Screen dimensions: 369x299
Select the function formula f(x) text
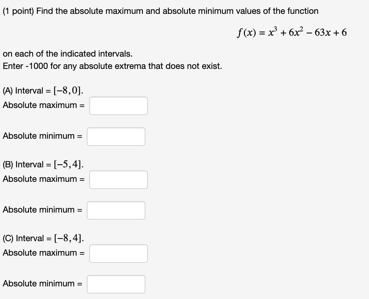pyautogui.click(x=292, y=33)
